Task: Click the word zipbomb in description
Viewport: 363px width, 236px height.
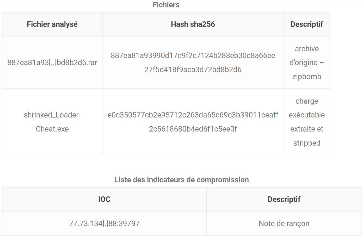Action: click(x=307, y=77)
